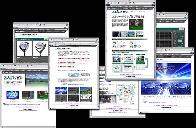Click the first golf driver photo in the clinic window
The image size is (196, 128).
click(x=24, y=49)
